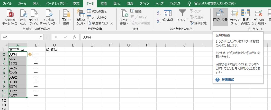Select column C header
Image resolution: width=271 pixels, height=110 pixels.
pos(55,45)
